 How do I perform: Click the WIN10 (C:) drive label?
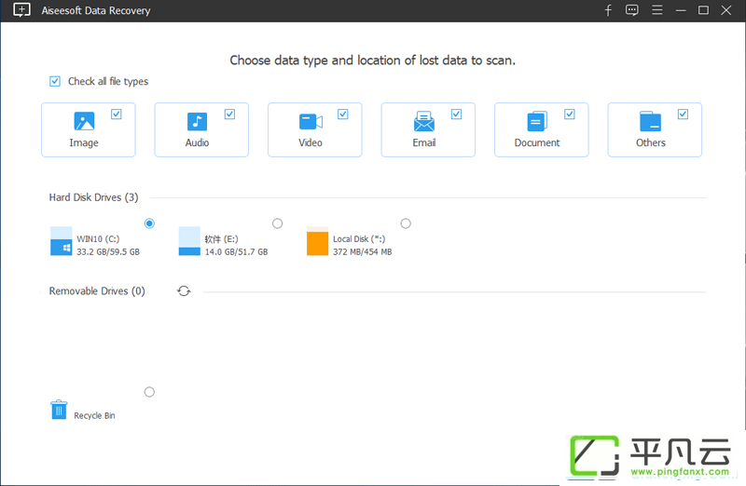pos(98,239)
